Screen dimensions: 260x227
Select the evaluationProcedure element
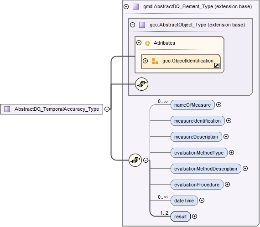click(x=197, y=185)
